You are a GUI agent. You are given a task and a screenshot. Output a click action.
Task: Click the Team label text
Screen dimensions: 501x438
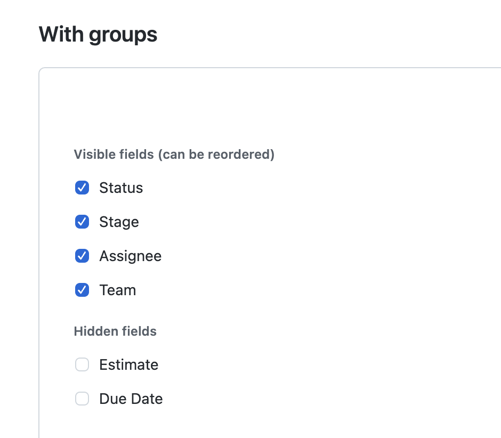(x=117, y=290)
